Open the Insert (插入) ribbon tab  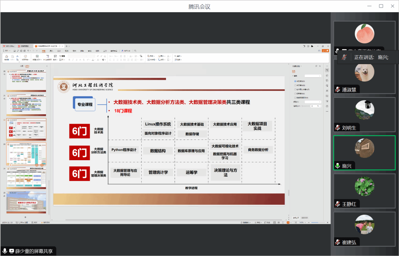click(52, 51)
